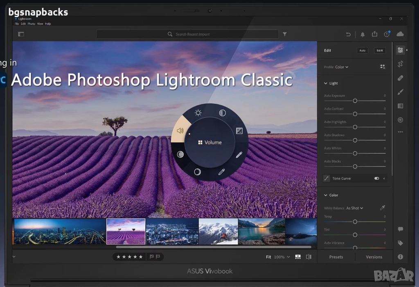Choose the Linear Gradient tool
This screenshot has height=287, width=419.
pyautogui.click(x=400, y=106)
